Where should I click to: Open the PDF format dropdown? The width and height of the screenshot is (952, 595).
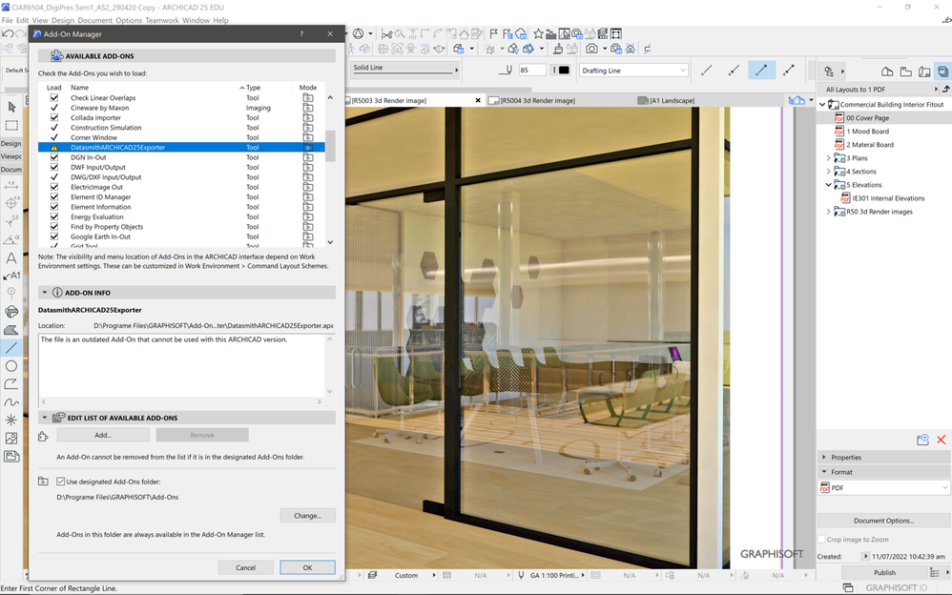tap(883, 487)
